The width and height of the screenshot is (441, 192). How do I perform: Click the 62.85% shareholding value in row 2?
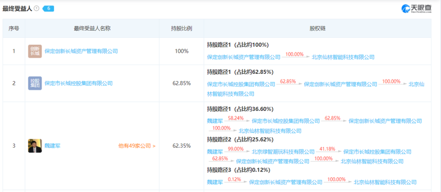coord(182,83)
